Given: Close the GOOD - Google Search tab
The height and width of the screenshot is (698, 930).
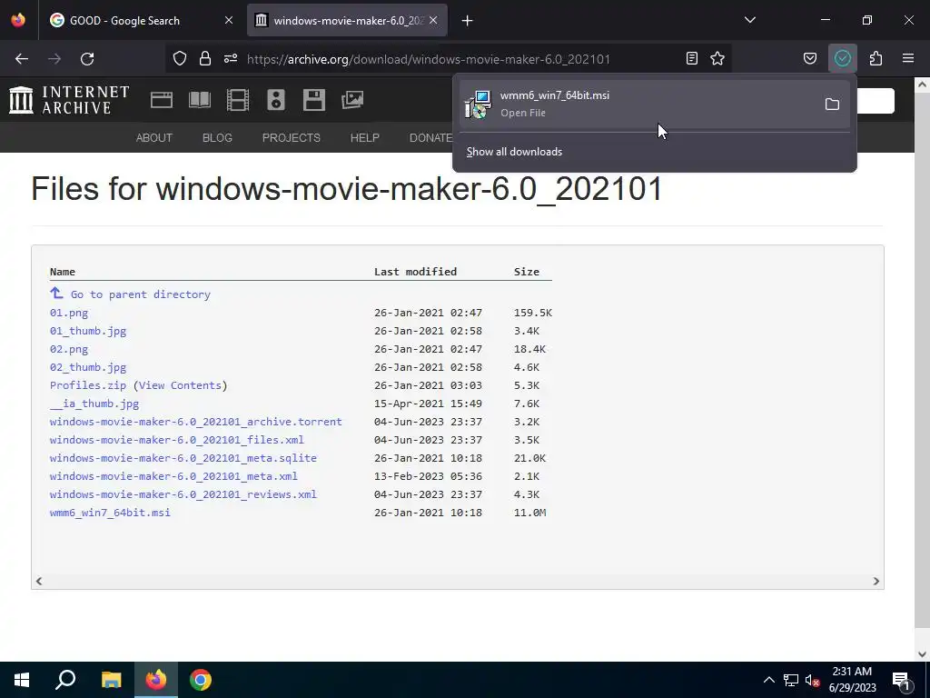Looking at the screenshot, I should pyautogui.click(x=229, y=20).
